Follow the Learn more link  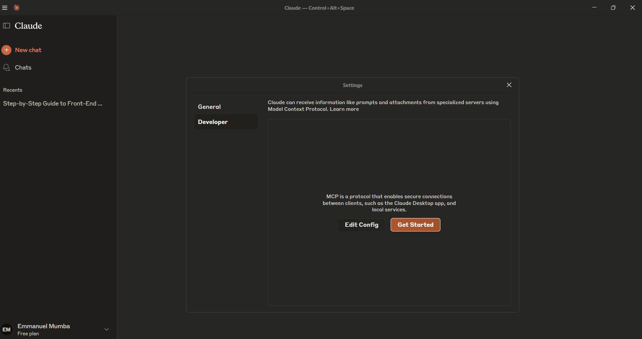click(x=344, y=109)
